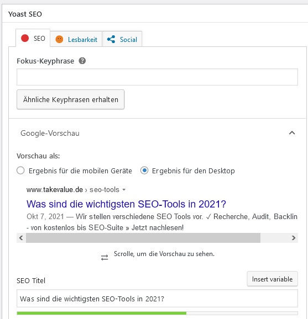Screen dimensions: 308x319
Task: Click the orange Lesbarkeit smiley icon
Action: point(59,39)
